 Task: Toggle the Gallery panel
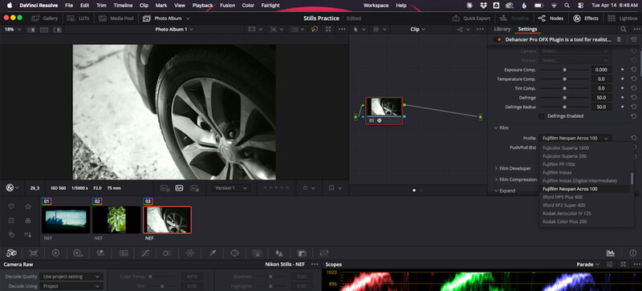pos(45,18)
